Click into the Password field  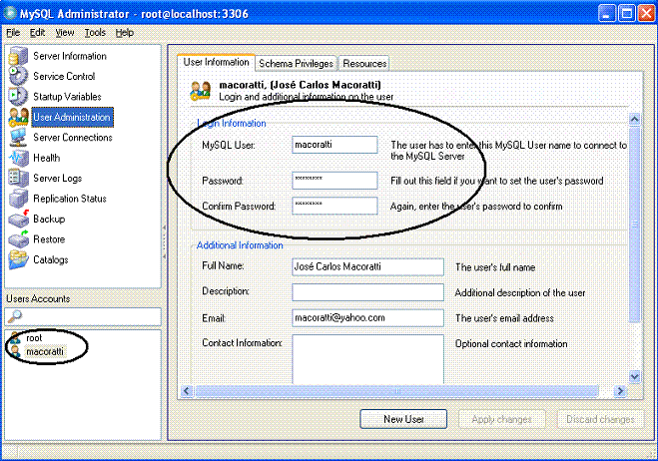click(334, 181)
